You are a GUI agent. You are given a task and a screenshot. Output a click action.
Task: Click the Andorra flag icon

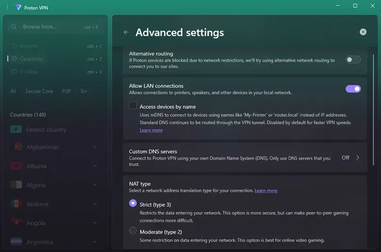tap(17, 203)
